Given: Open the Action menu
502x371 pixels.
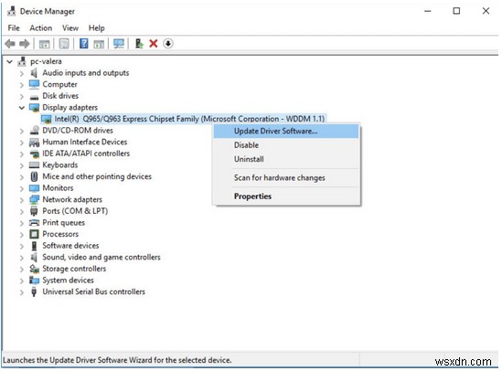Looking at the screenshot, I should (x=41, y=28).
